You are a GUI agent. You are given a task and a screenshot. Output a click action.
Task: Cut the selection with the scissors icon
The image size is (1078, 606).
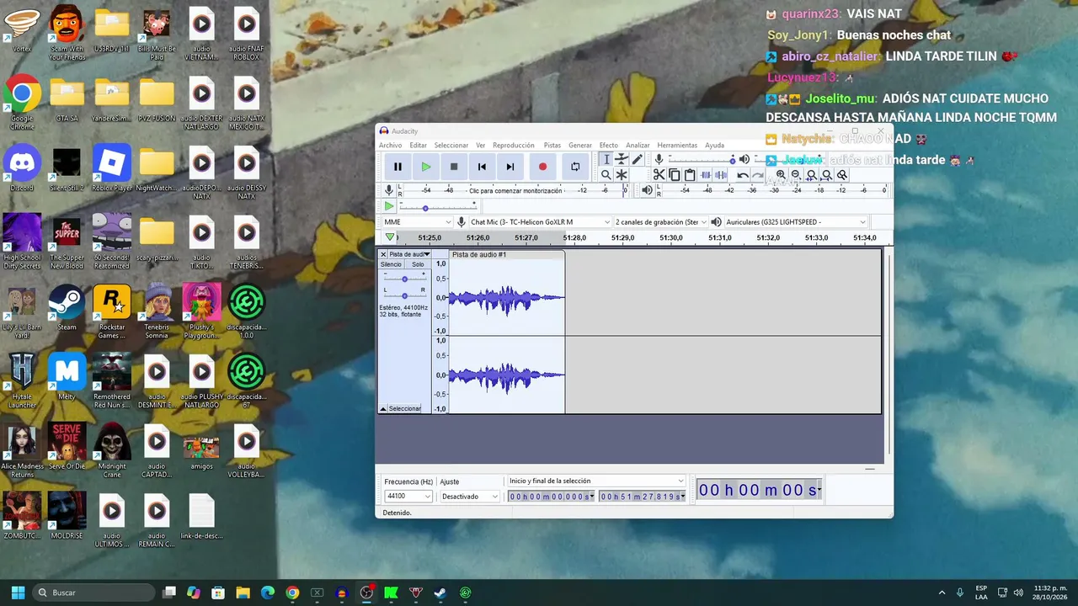tap(659, 175)
